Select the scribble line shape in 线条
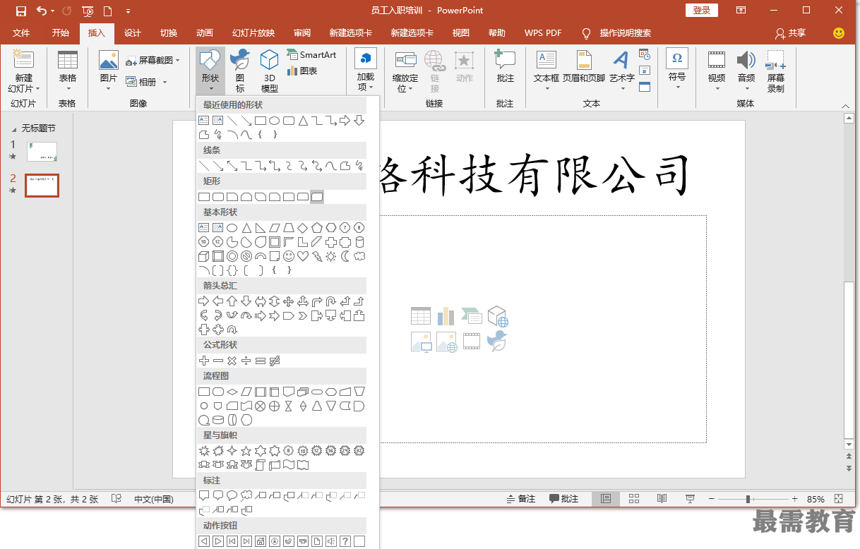This screenshot has width=860, height=549. pos(359,166)
